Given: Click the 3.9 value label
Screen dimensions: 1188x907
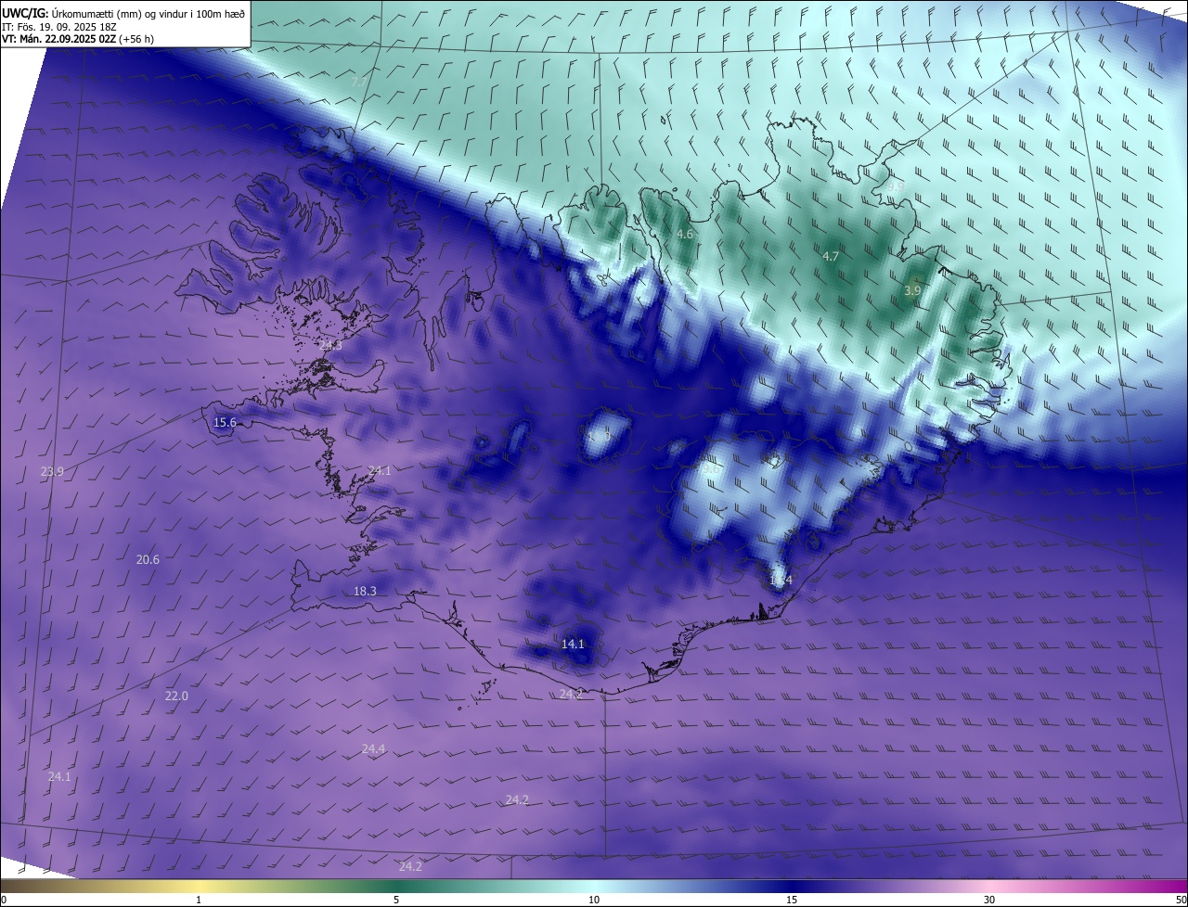Looking at the screenshot, I should pos(912,290).
